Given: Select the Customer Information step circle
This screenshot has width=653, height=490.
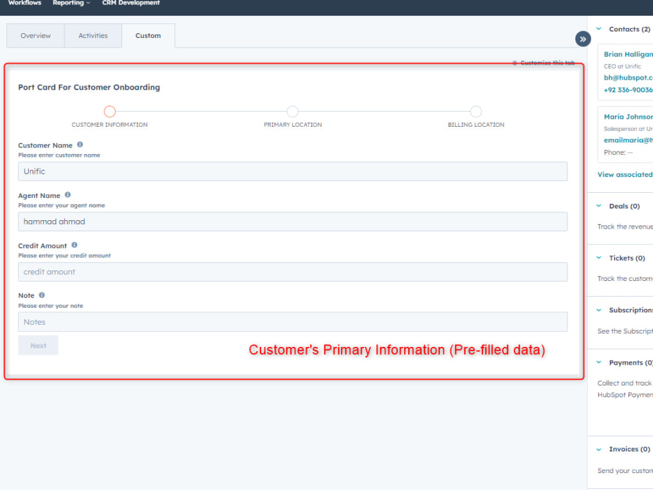Looking at the screenshot, I should point(109,111).
